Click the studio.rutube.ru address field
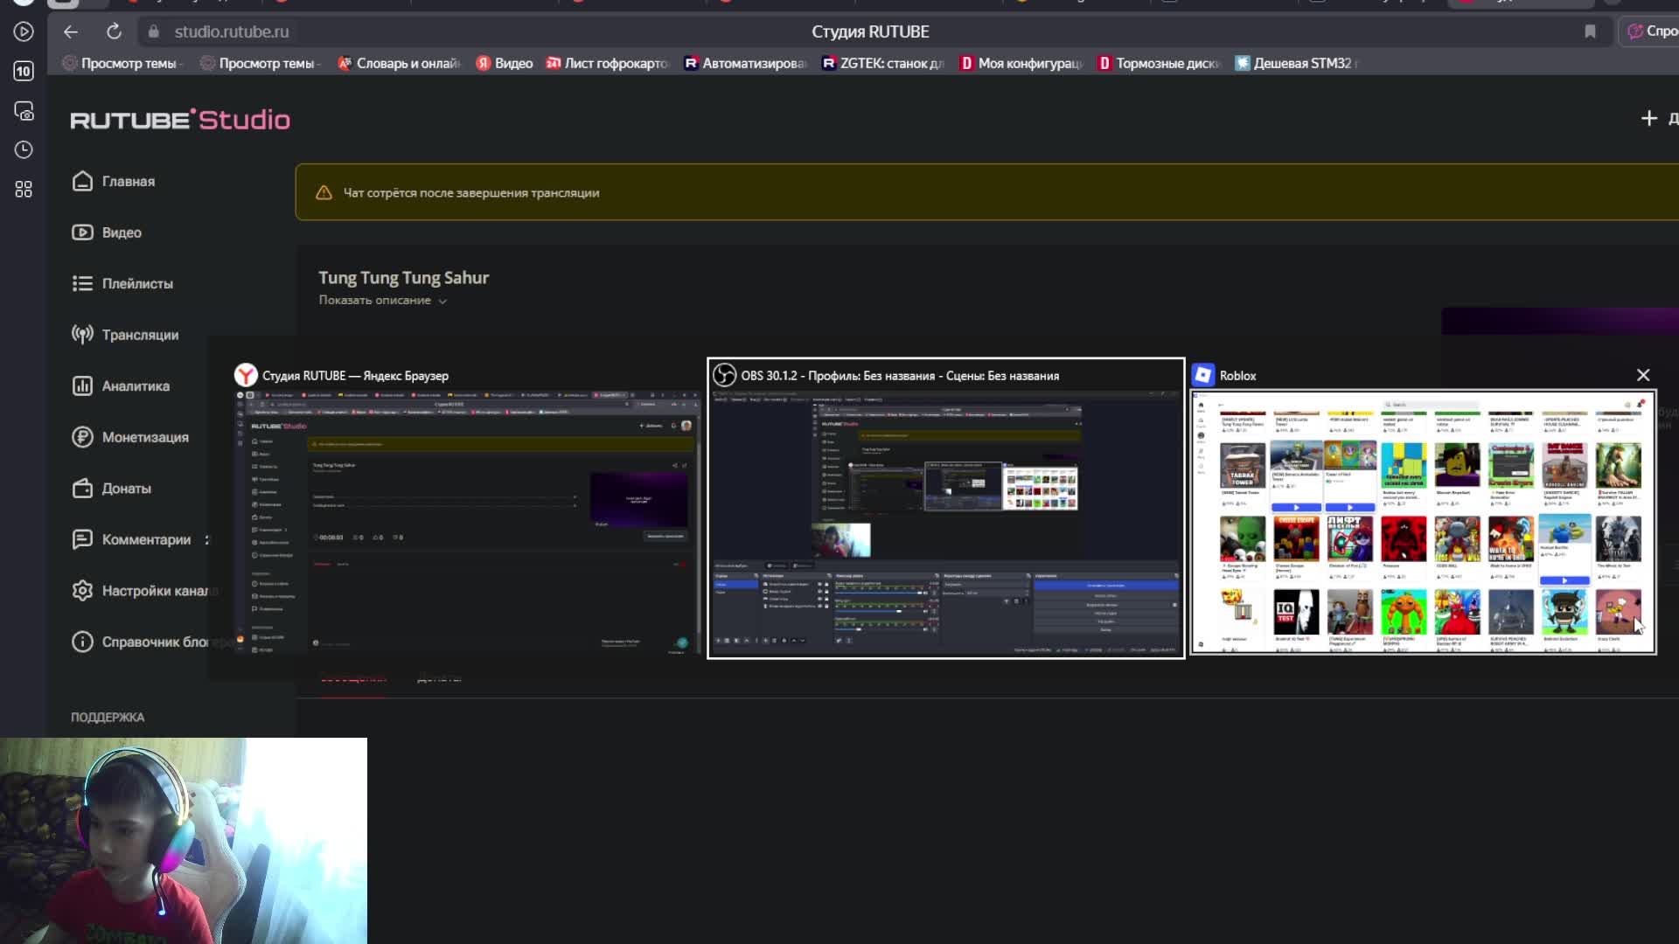The width and height of the screenshot is (1679, 944). (x=231, y=31)
